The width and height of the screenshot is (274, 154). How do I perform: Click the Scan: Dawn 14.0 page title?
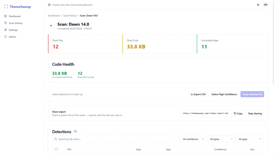pyautogui.click(x=73, y=24)
